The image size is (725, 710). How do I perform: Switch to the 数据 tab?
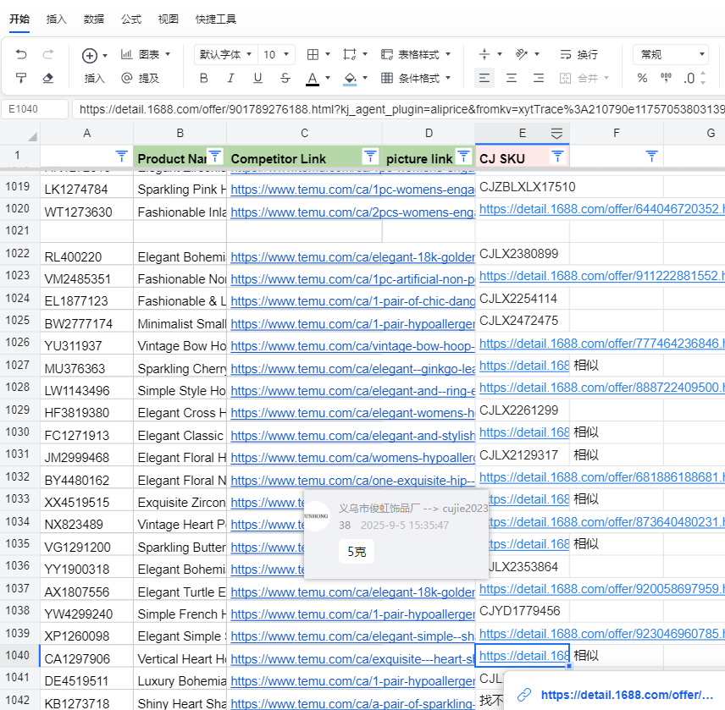coord(94,19)
